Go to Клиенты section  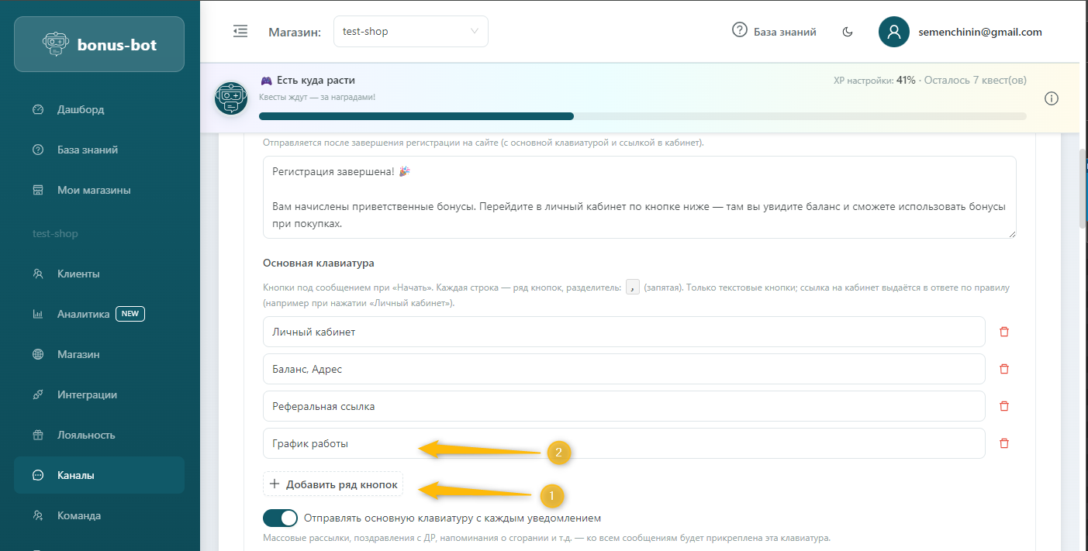click(x=99, y=274)
